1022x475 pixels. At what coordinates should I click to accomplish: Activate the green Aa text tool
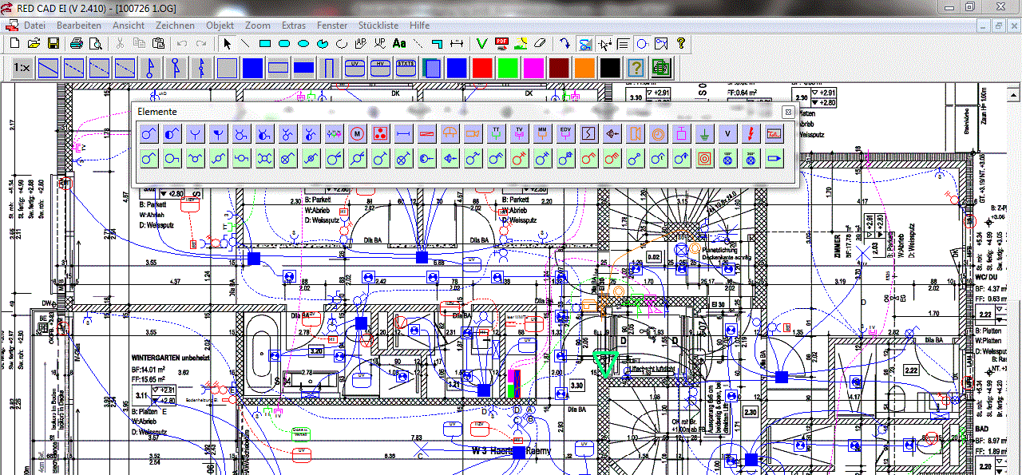click(400, 43)
